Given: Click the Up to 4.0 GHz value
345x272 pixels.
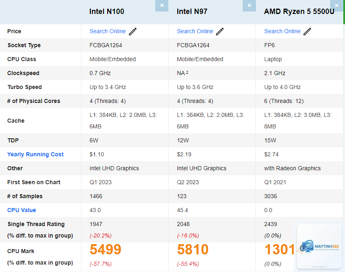Looking at the screenshot, I should point(283,87).
